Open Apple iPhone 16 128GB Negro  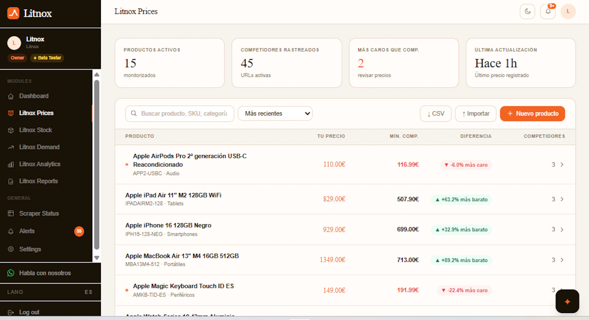click(x=168, y=225)
